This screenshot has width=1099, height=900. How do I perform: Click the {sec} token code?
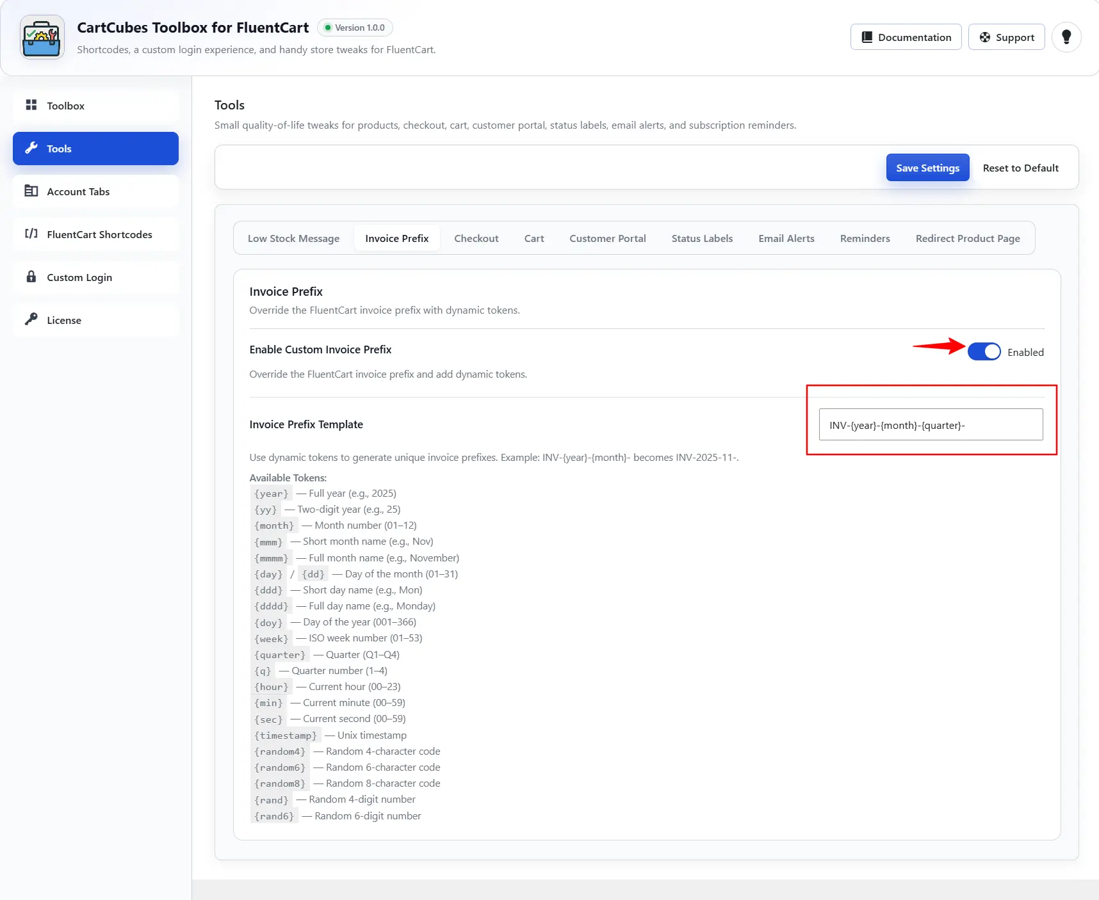pos(268,719)
